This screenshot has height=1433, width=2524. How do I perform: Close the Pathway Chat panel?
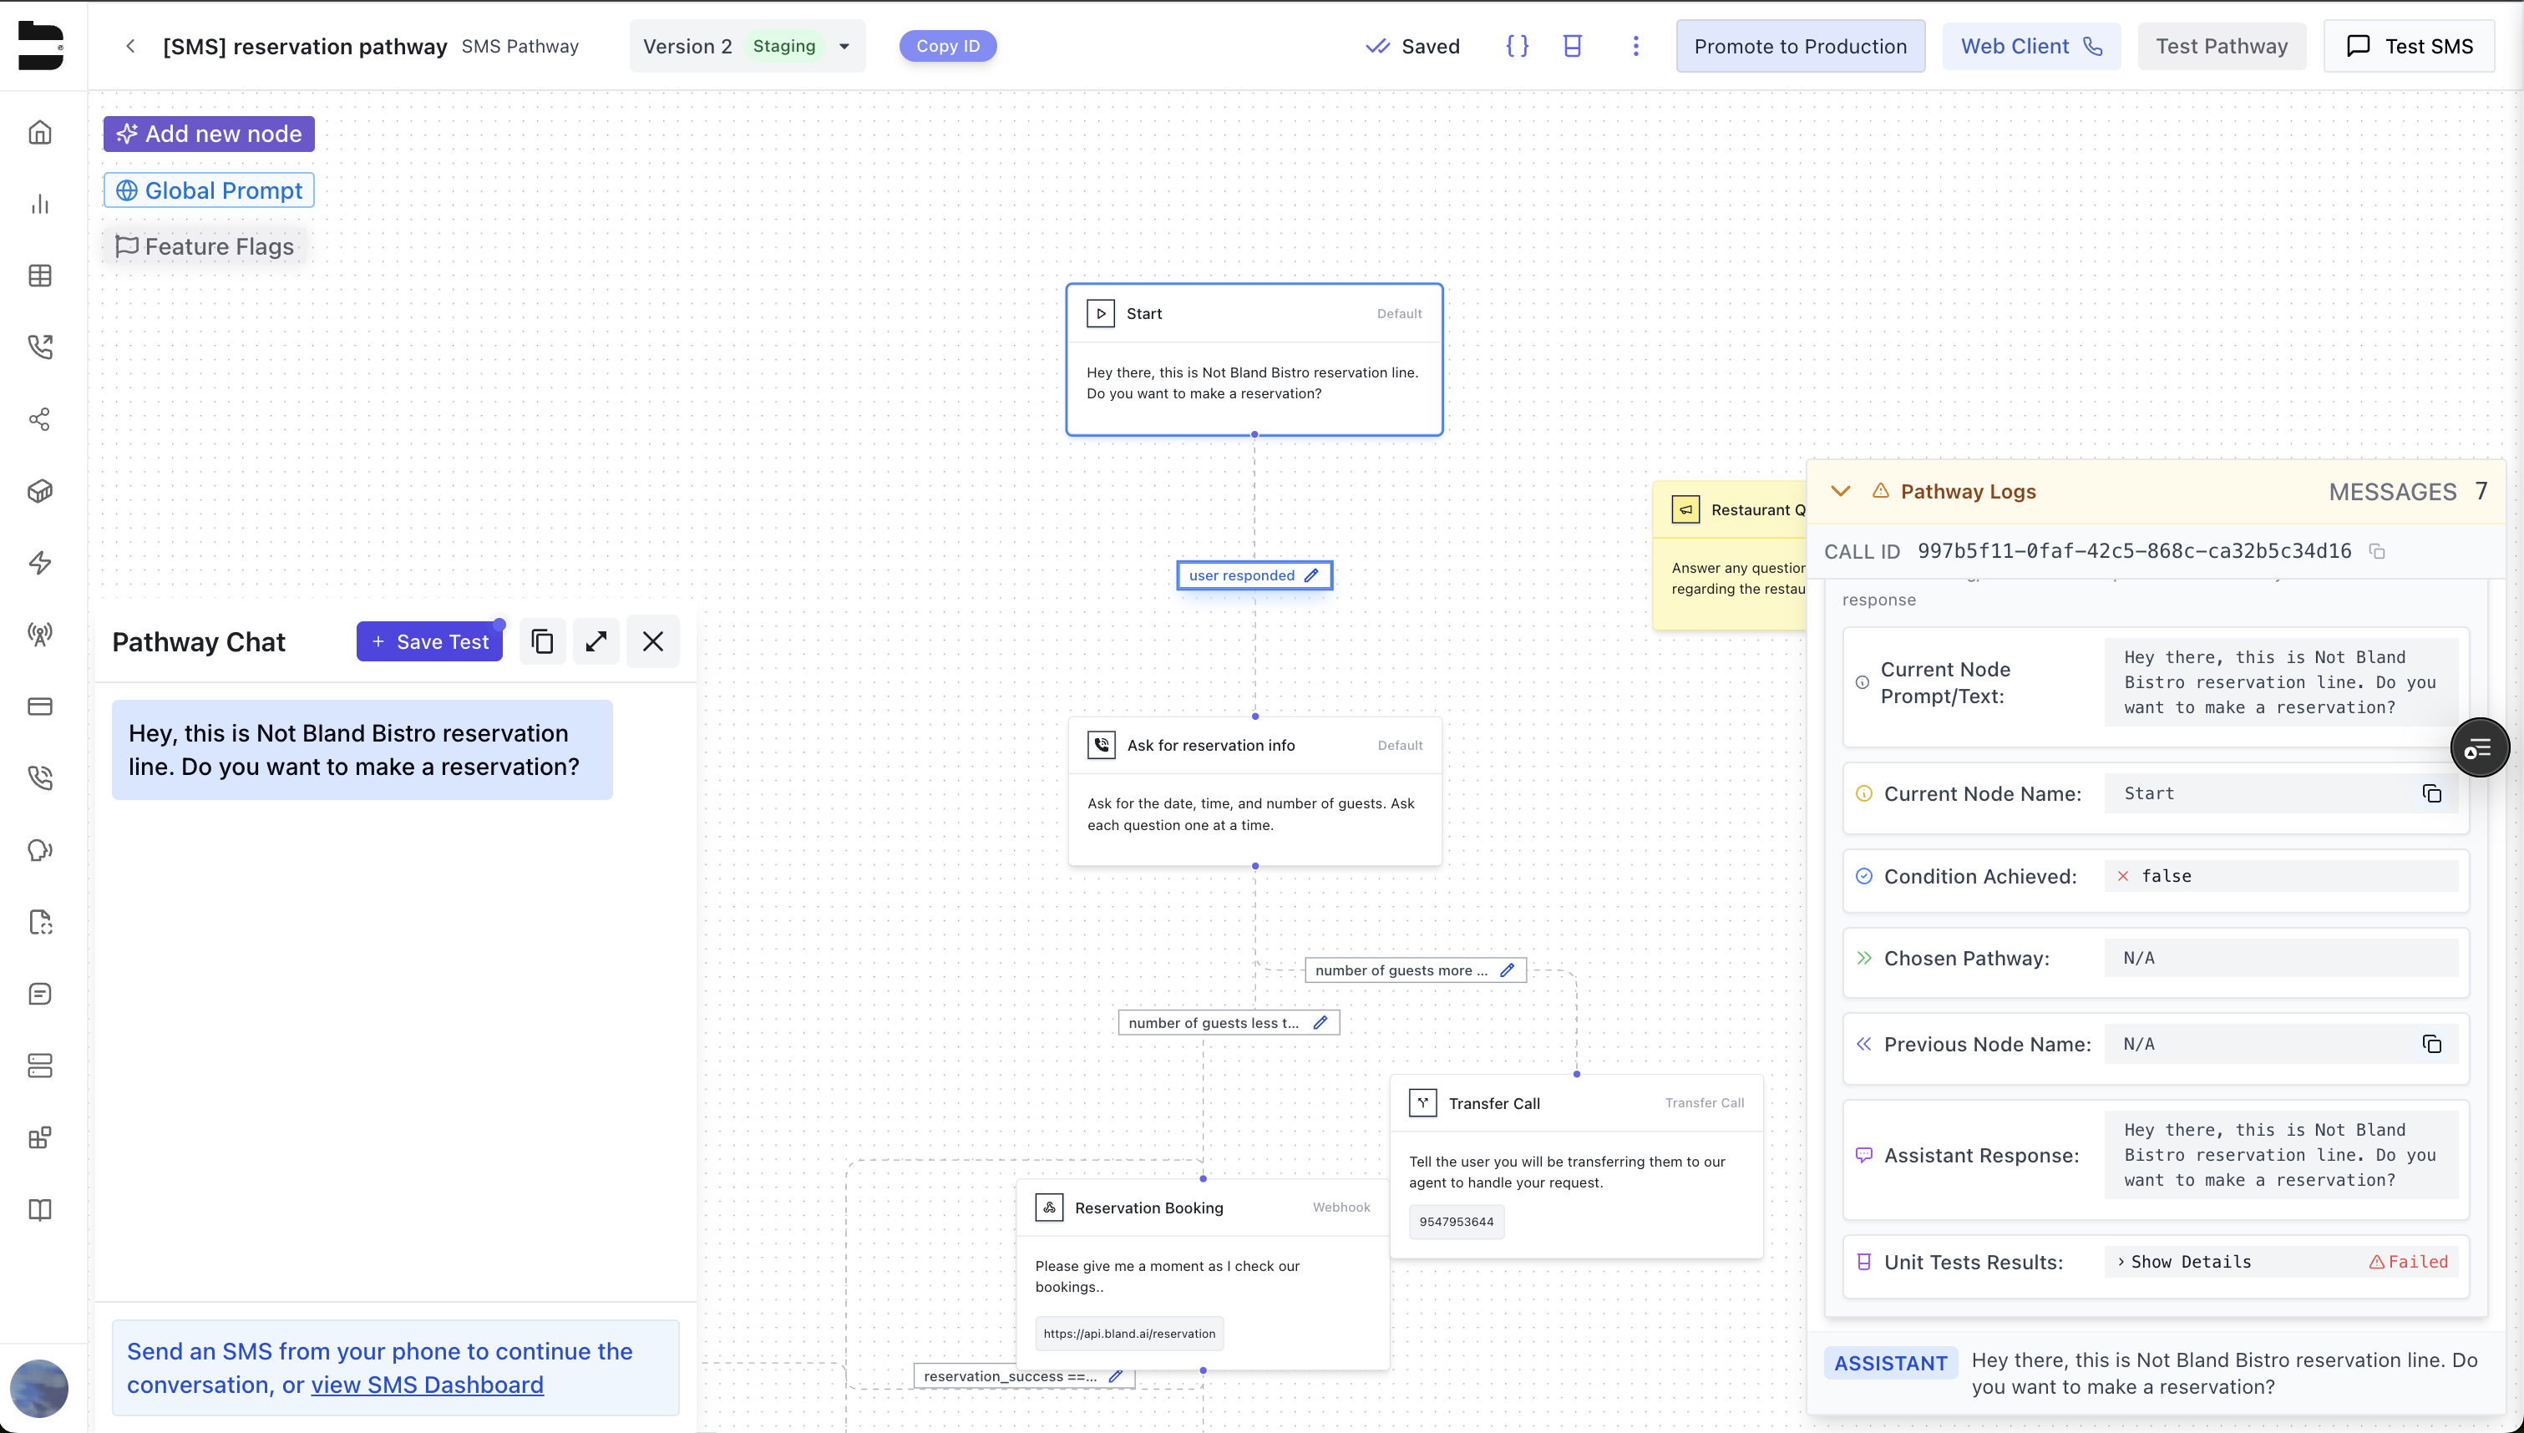coord(652,641)
